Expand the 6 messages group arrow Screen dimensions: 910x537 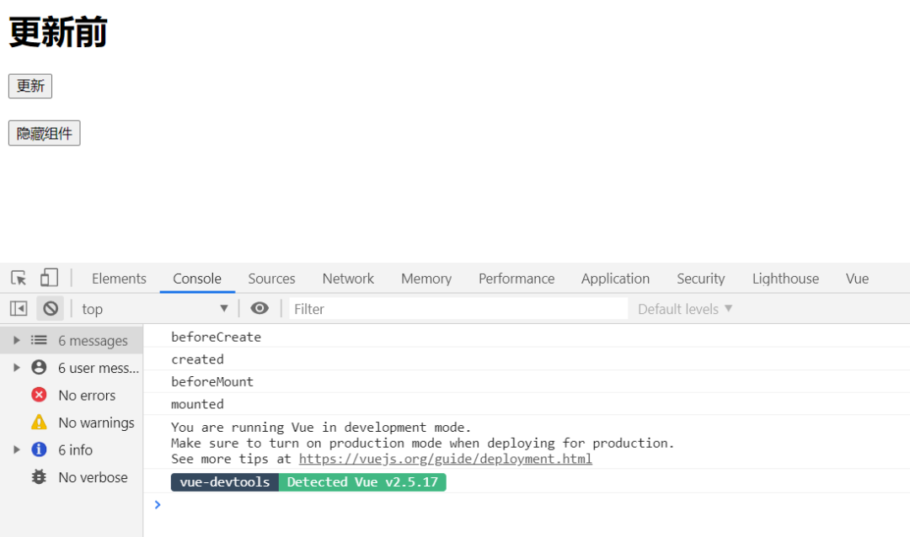point(17,340)
